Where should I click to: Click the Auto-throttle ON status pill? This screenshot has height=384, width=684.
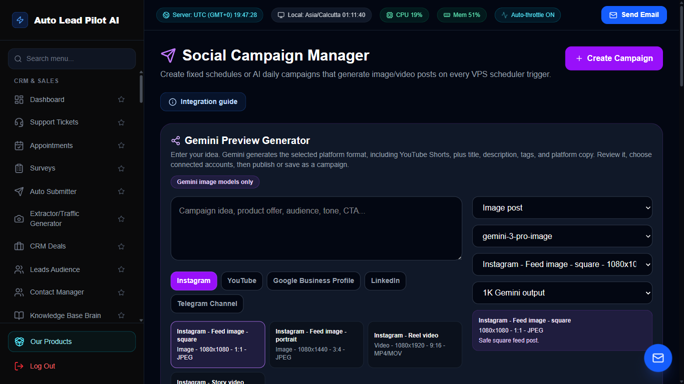(x=528, y=15)
